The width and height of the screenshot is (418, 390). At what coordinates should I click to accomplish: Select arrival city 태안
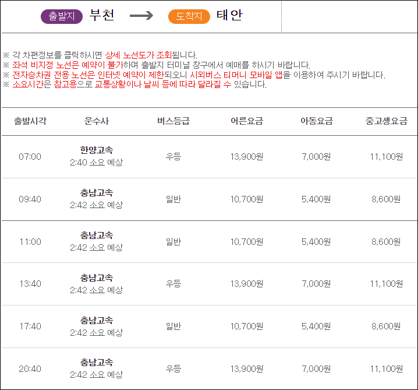point(229,15)
